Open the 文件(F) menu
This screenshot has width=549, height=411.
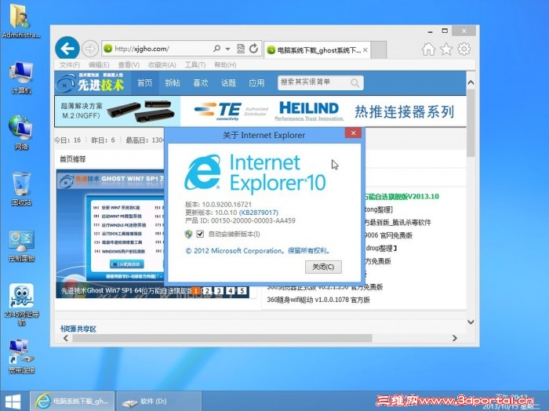click(69, 65)
